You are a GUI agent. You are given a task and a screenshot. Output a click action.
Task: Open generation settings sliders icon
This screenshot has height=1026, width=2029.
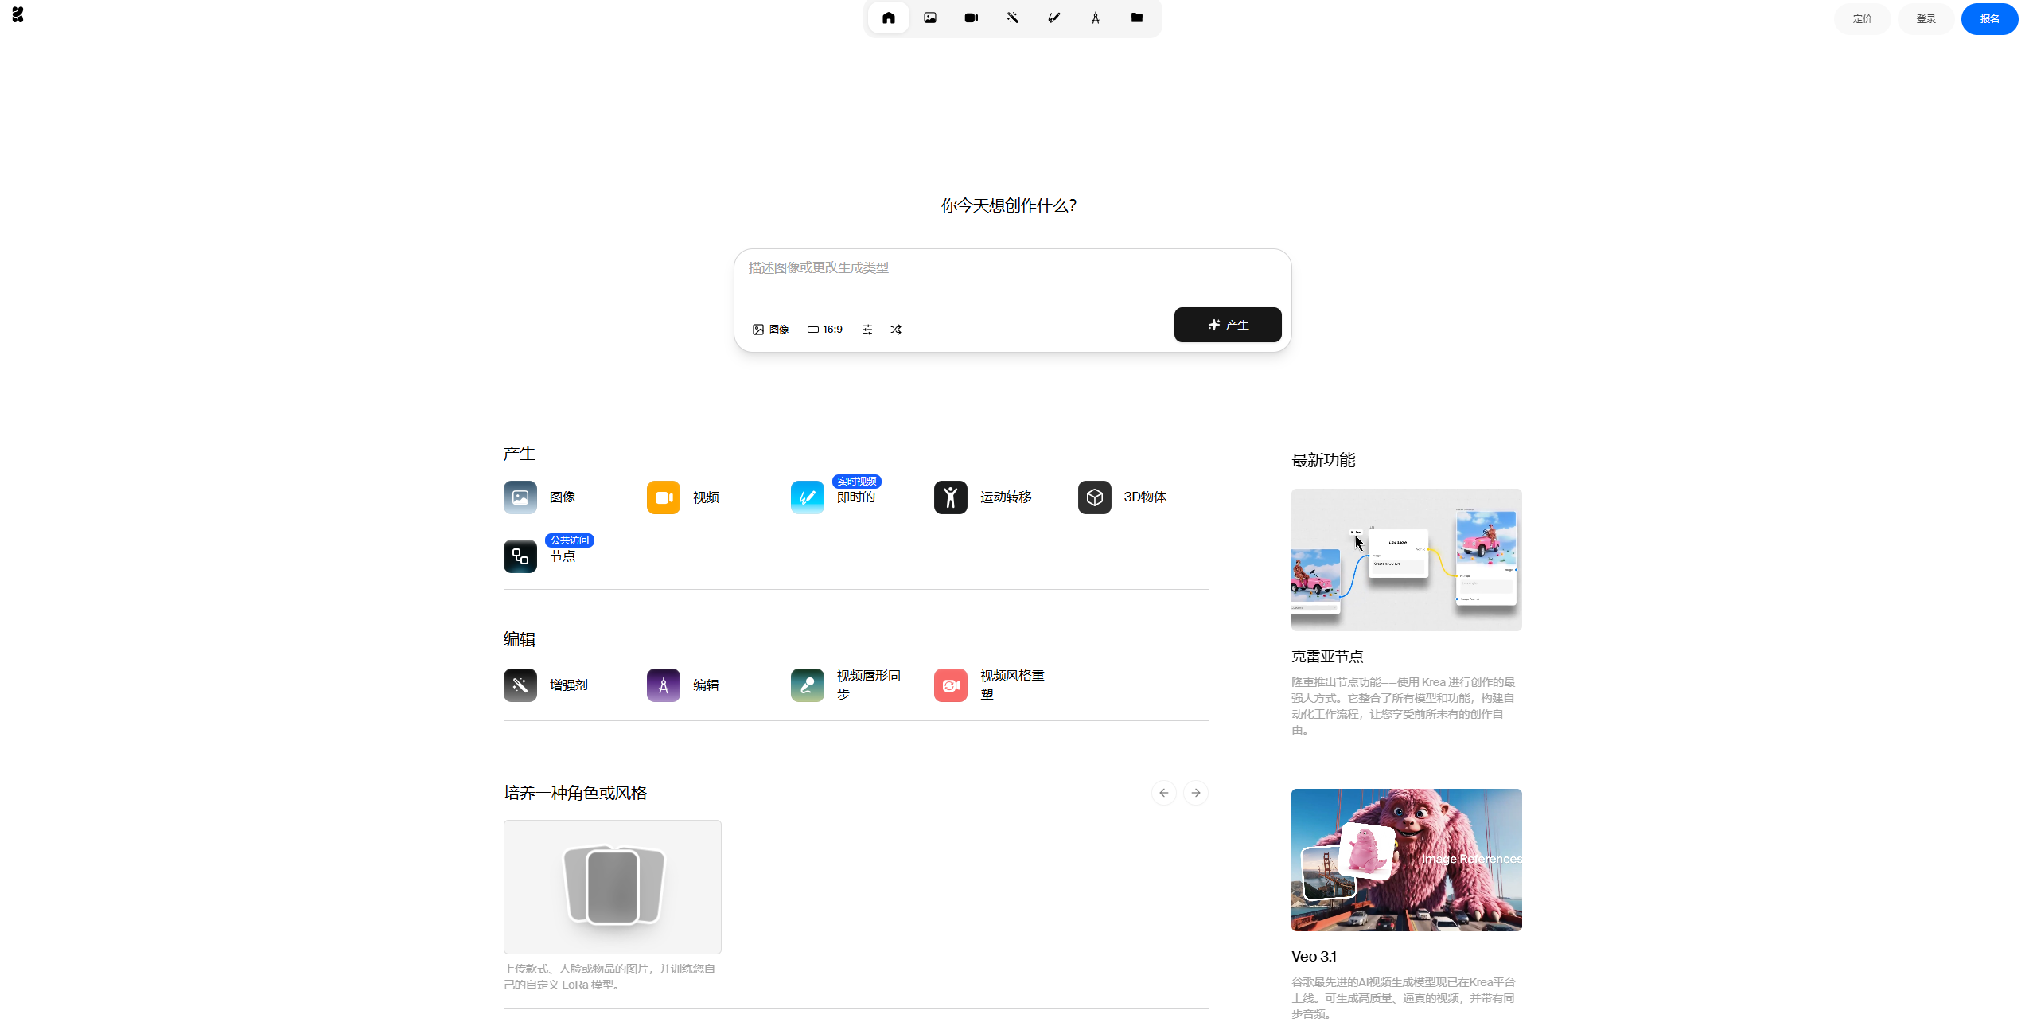pos(867,330)
